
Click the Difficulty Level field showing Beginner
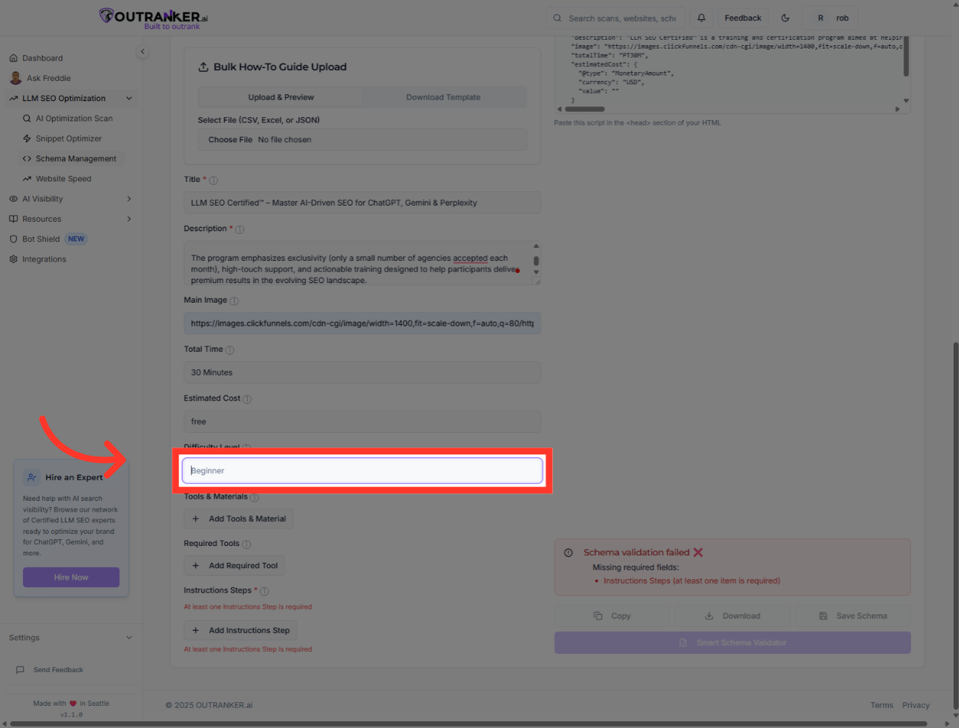(362, 471)
